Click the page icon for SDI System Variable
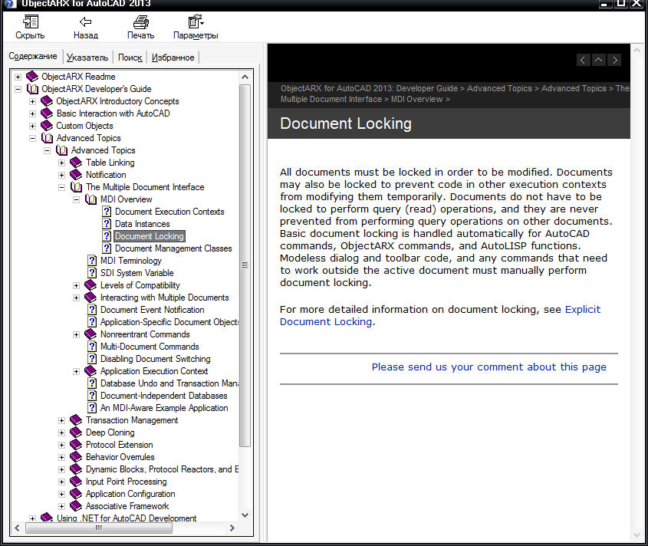Screen dimensions: 648x546 [x=92, y=273]
